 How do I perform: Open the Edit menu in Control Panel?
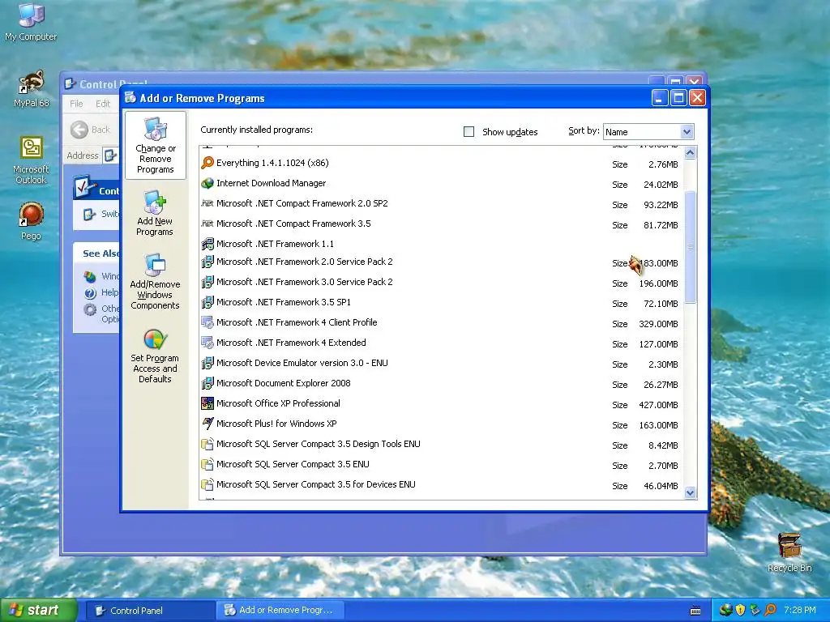(103, 104)
